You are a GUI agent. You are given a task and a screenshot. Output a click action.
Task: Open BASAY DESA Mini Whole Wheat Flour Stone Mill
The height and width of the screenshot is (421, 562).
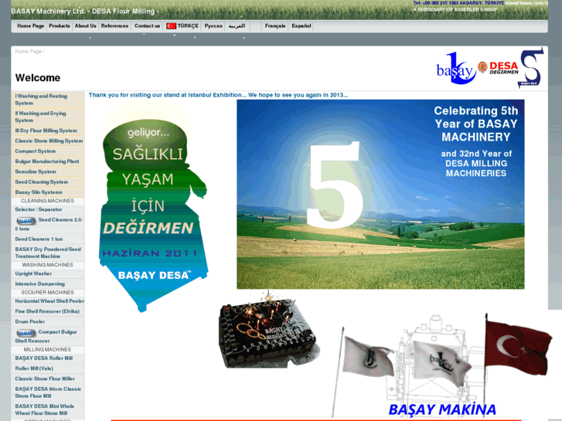[x=48, y=410]
